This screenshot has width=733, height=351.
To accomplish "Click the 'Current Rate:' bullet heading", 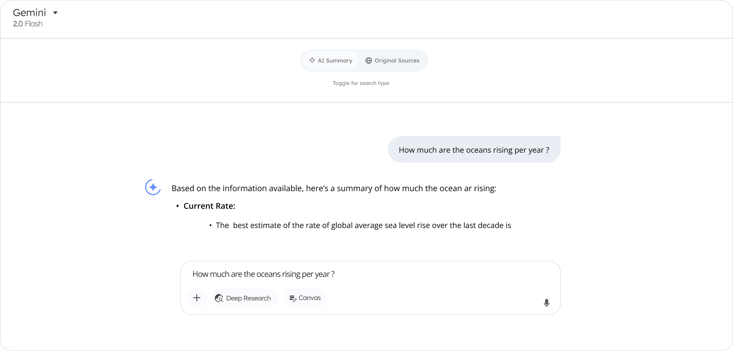I will (209, 206).
